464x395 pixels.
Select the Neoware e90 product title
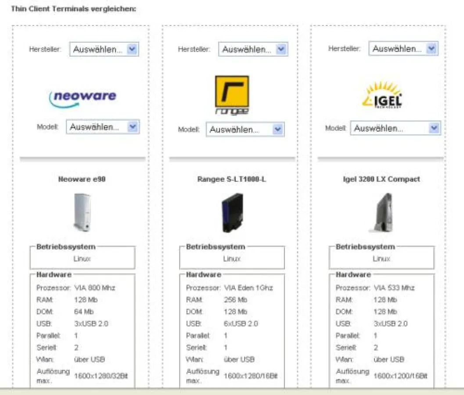point(82,179)
